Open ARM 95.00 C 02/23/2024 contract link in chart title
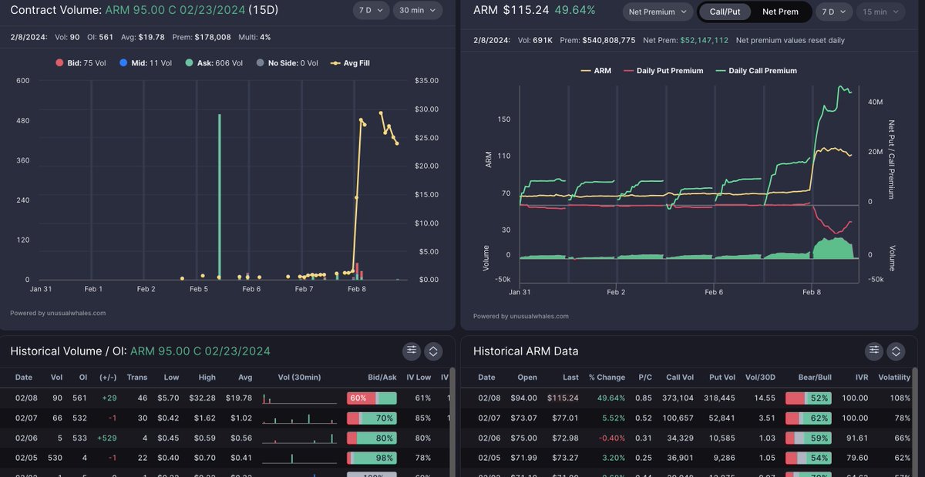 174,10
